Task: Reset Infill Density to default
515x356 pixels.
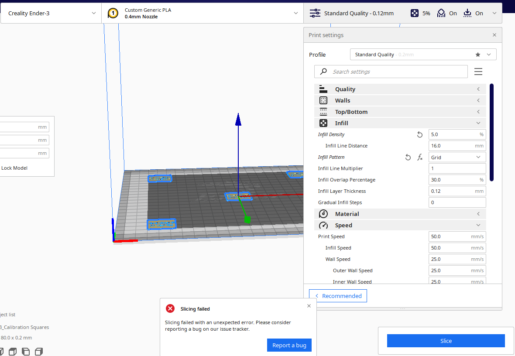Action: coord(420,134)
